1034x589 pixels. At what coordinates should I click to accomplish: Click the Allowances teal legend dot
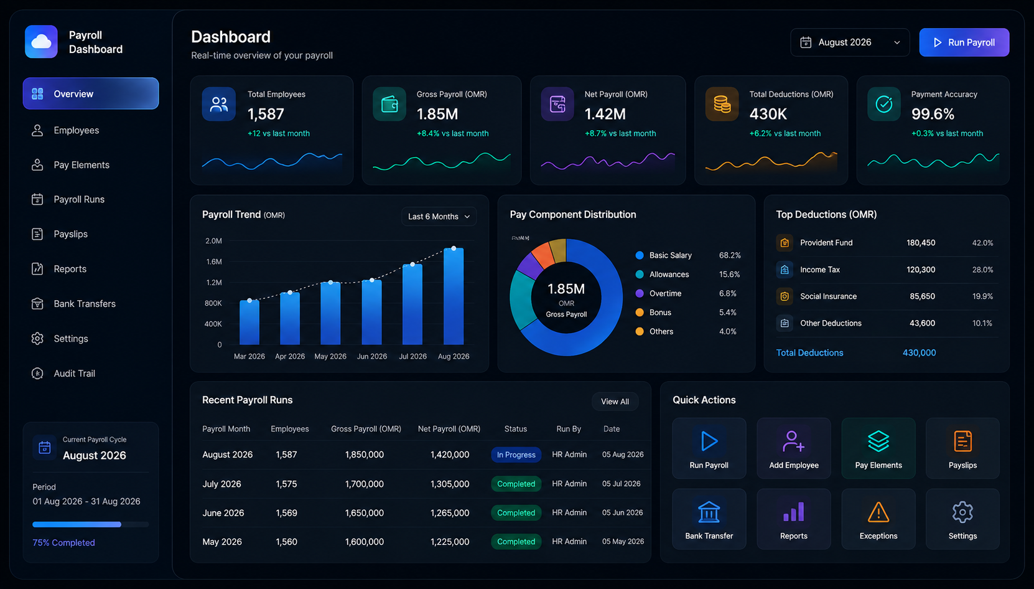(x=640, y=275)
